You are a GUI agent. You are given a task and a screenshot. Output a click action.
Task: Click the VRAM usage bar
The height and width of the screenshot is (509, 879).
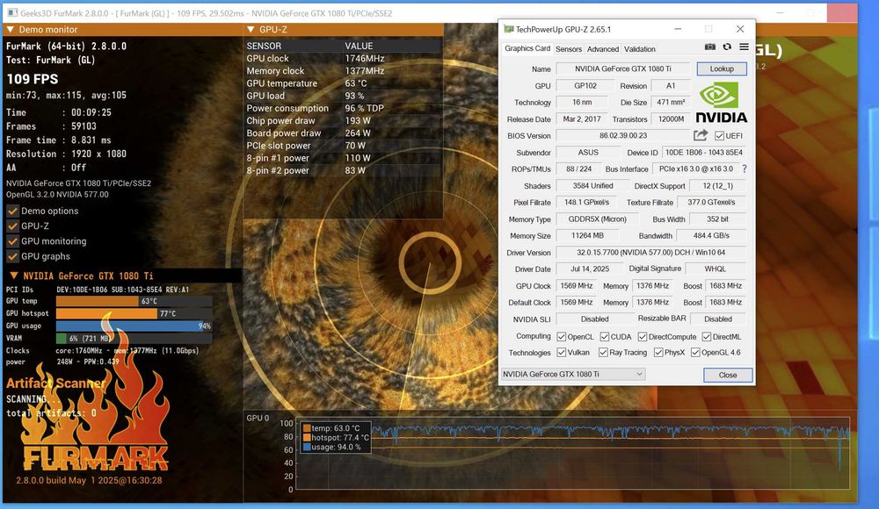134,338
